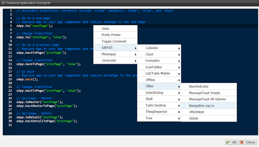Expand Shell submenu arrow

(x=179, y=99)
